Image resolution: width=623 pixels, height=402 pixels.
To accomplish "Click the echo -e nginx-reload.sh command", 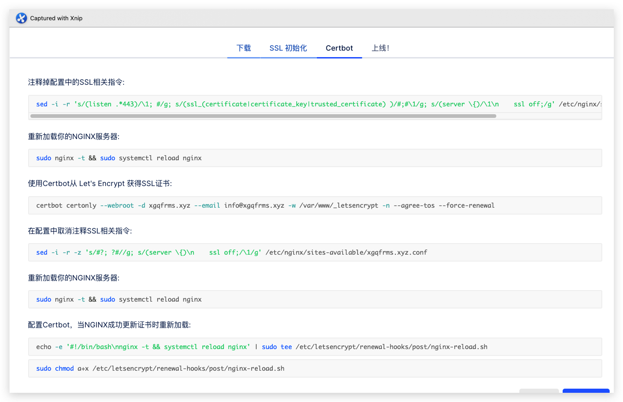I will [315, 347].
